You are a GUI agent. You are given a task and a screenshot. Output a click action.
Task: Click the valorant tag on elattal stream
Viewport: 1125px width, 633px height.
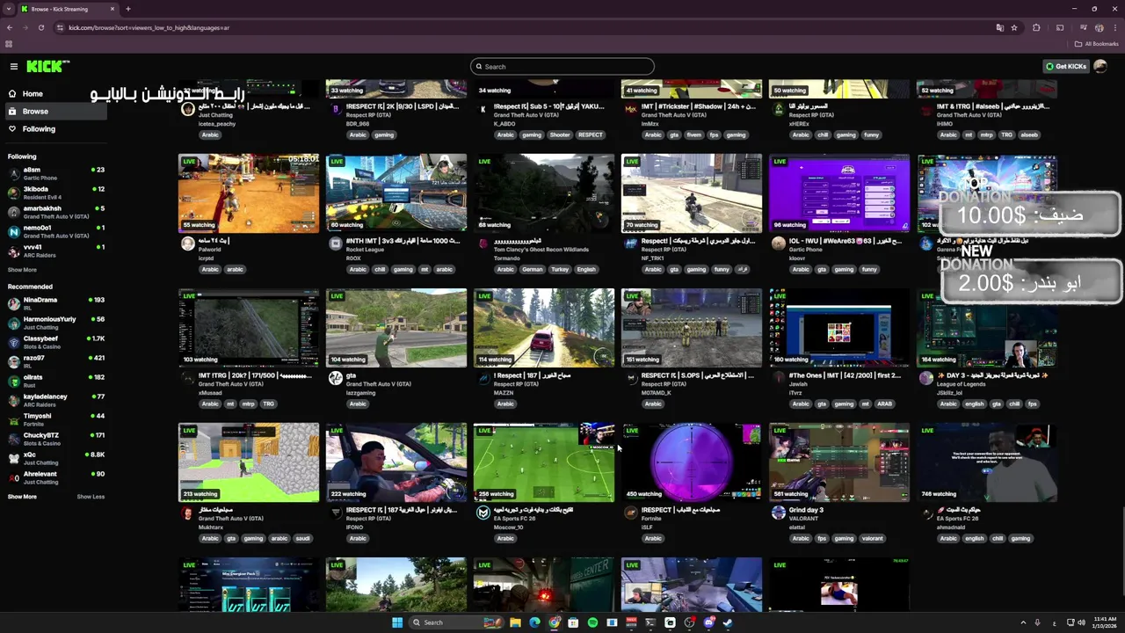point(872,538)
